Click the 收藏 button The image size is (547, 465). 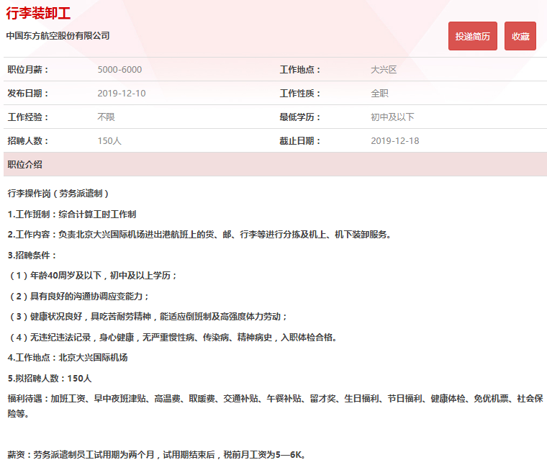[x=520, y=36]
